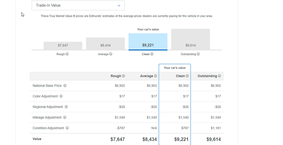Click National Base Price row label

coord(47,86)
